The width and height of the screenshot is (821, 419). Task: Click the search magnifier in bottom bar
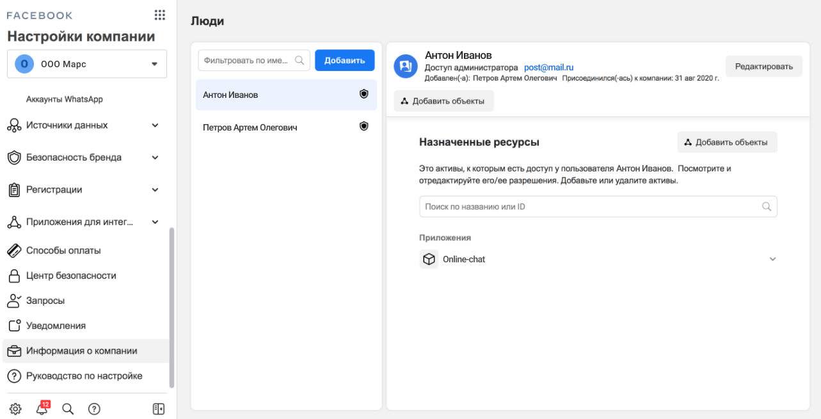click(x=68, y=409)
